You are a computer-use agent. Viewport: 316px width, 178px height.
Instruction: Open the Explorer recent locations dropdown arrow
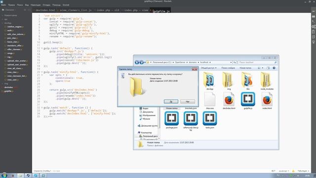[x=145, y=63]
